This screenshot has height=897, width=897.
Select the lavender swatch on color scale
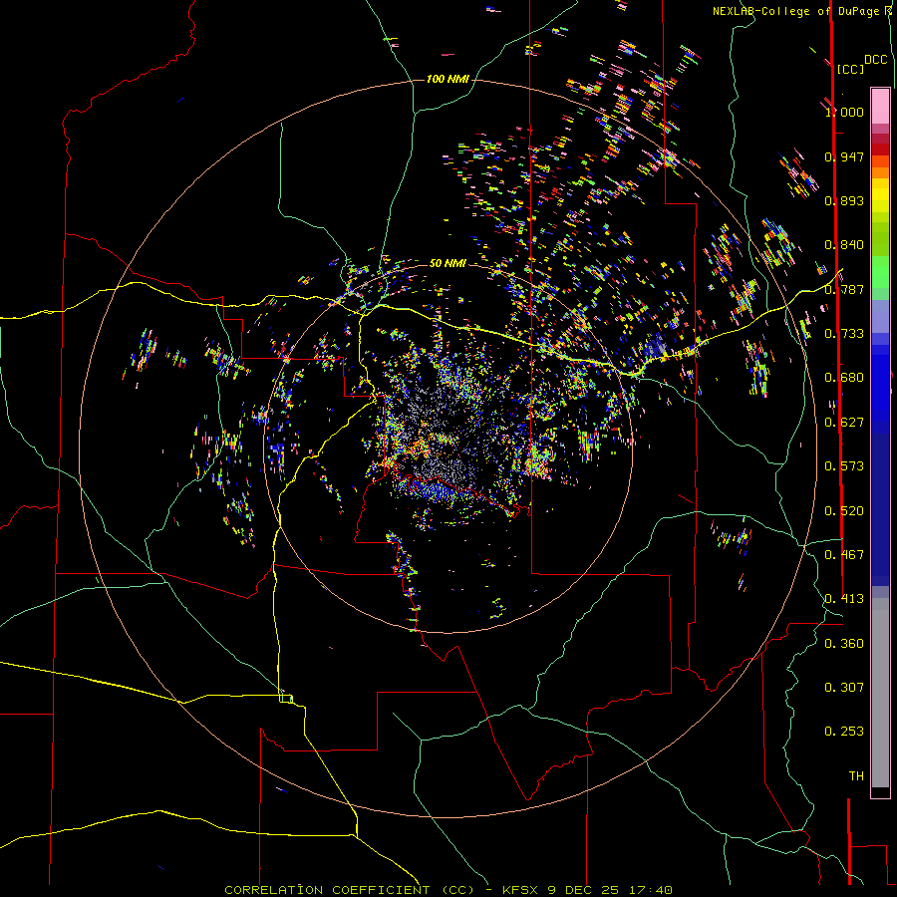coord(880,316)
